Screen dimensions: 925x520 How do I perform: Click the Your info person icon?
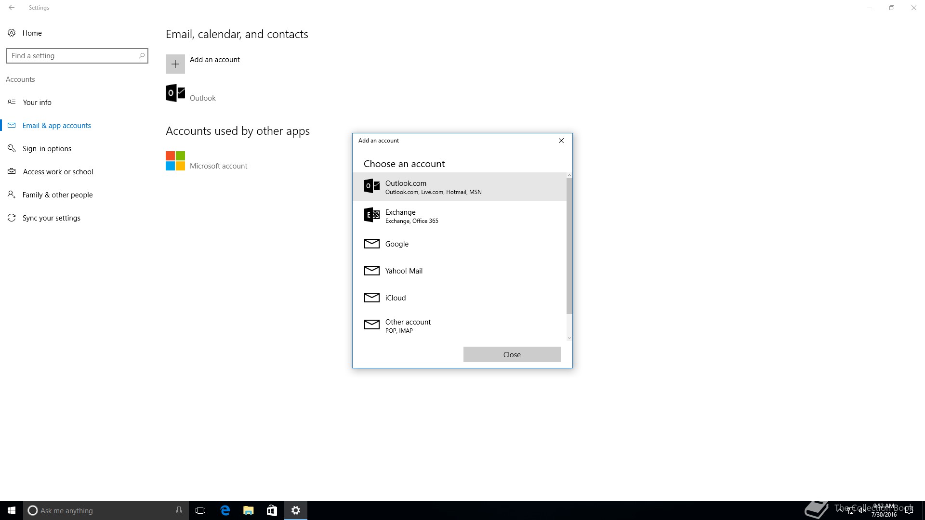[x=12, y=102]
